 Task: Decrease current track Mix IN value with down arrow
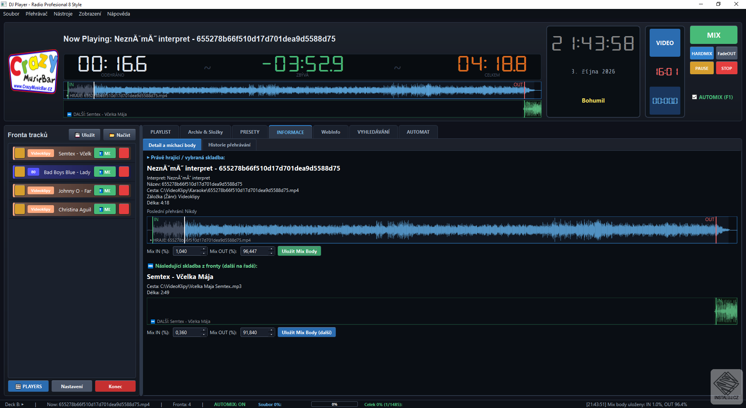coord(204,253)
